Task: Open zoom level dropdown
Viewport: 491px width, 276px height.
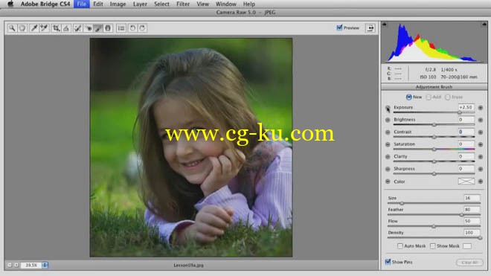Action: tap(45, 265)
